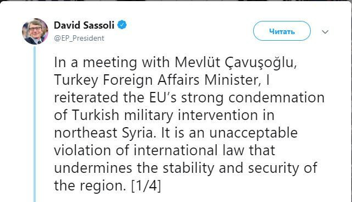Screen dimensions: 352x202
Task: Open the @EP_President handle link
Action: [79, 38]
